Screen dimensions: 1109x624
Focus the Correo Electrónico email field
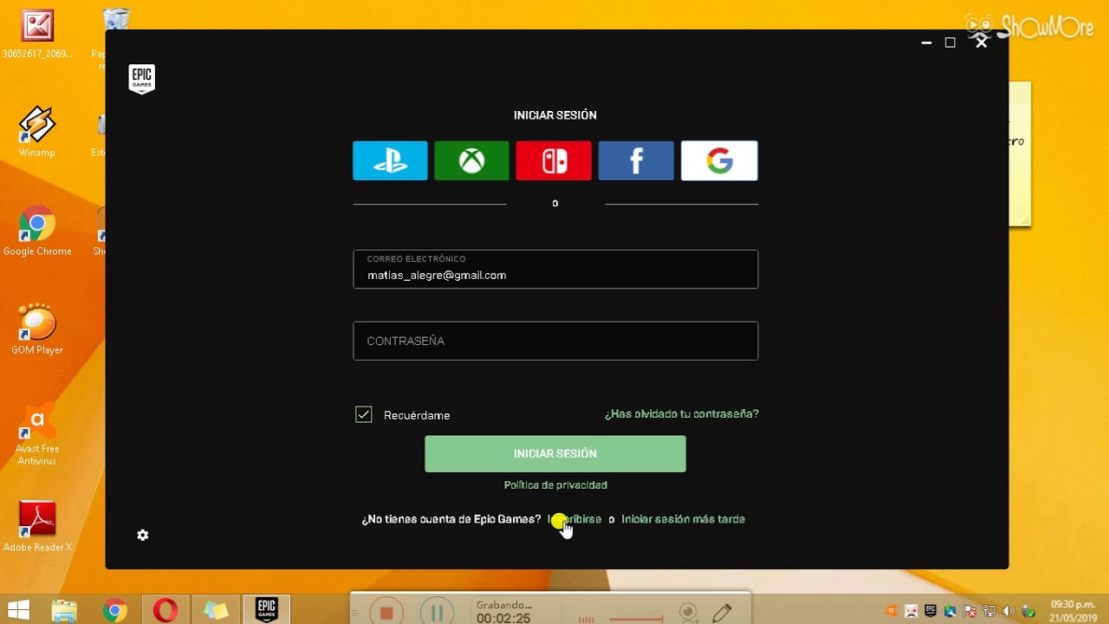tap(555, 269)
